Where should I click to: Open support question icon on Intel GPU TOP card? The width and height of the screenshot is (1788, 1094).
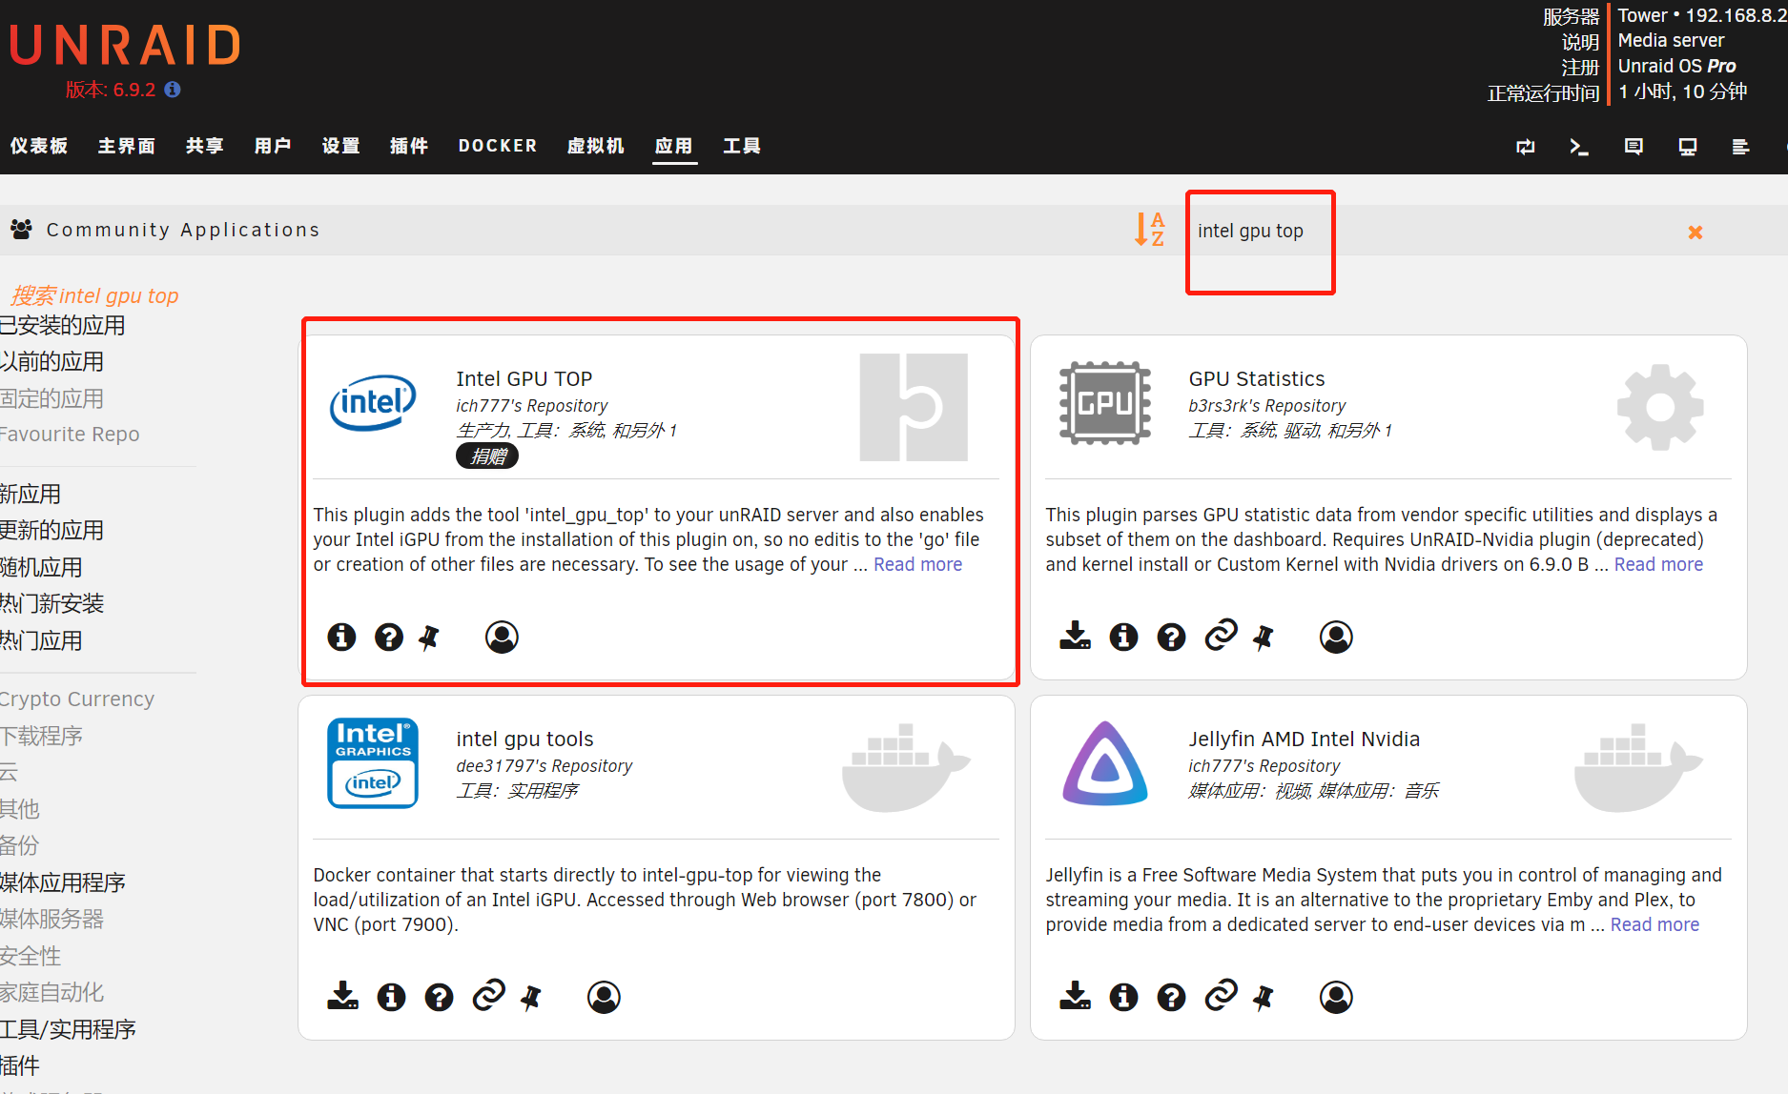coord(389,637)
